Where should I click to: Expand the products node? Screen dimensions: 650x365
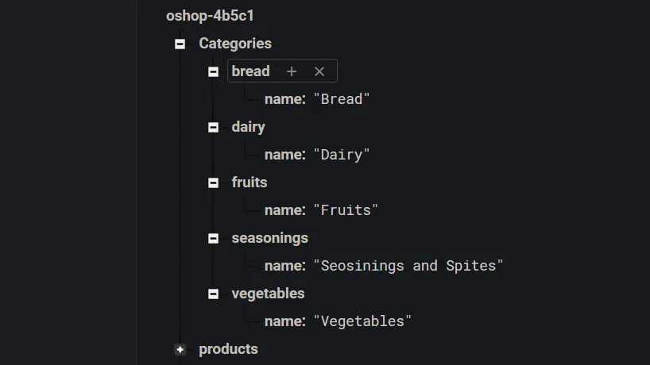coord(180,349)
